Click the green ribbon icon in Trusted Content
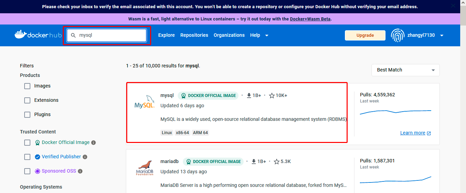Image resolution: width=466 pixels, height=193 pixels. 38,143
